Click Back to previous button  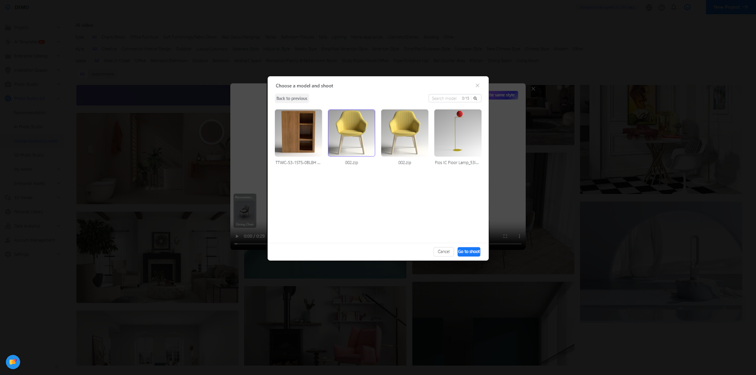coord(292,98)
